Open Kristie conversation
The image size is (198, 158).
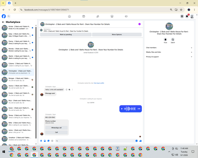(x=17, y=28)
